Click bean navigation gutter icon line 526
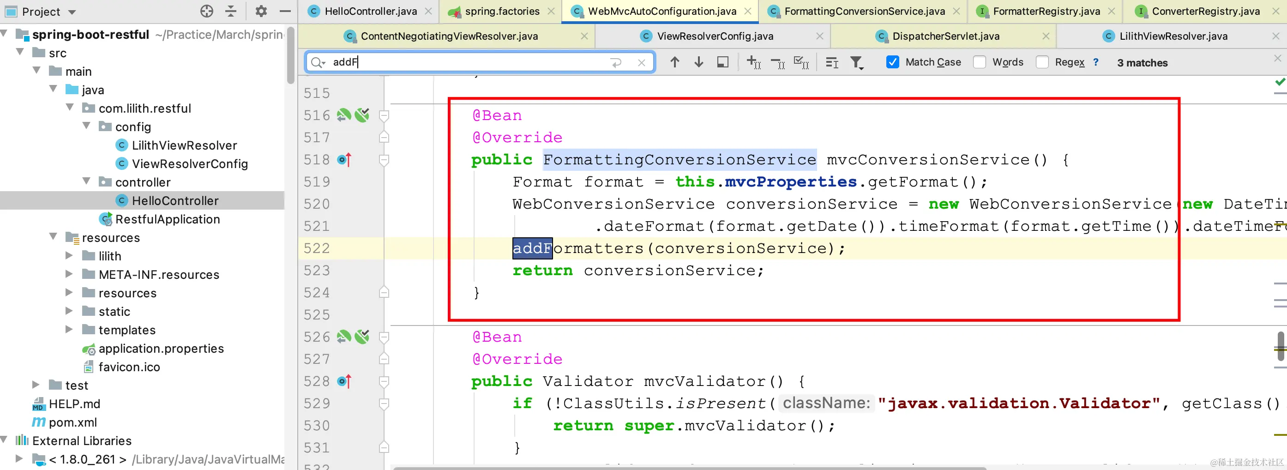Viewport: 1287px width, 470px height. pyautogui.click(x=344, y=337)
